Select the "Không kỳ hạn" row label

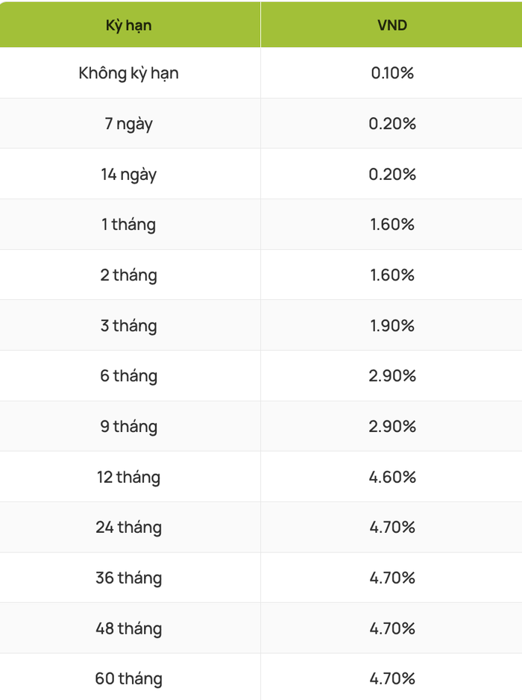pos(128,73)
